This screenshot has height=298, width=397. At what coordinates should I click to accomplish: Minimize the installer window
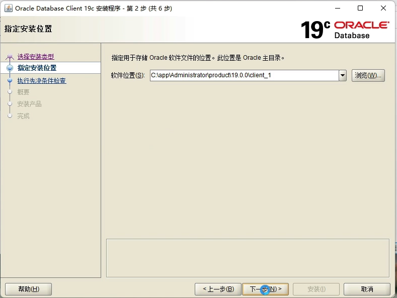pos(338,9)
